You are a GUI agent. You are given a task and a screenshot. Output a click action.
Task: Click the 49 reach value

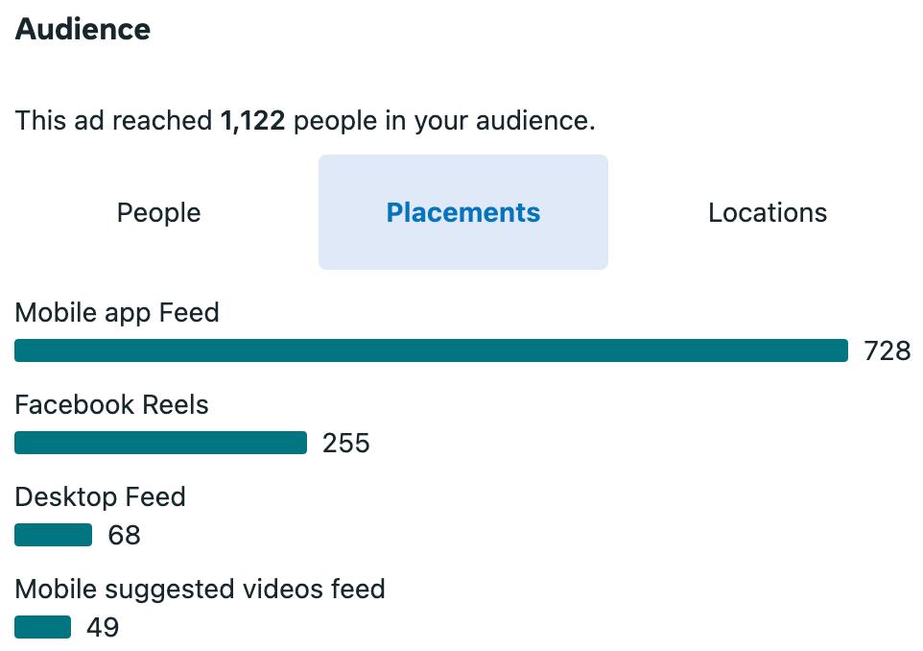point(103,627)
